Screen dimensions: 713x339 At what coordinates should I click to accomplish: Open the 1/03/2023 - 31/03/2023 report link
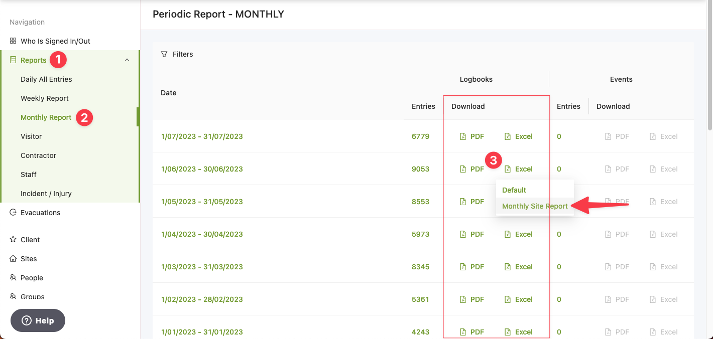tap(202, 267)
